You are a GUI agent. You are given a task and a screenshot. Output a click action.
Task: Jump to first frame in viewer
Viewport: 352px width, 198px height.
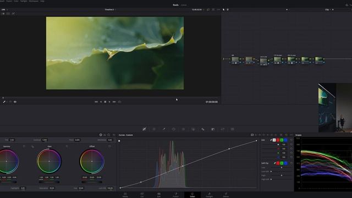[96, 102]
